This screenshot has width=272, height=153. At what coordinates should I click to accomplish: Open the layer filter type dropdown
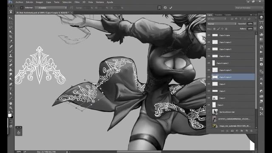click(217, 19)
